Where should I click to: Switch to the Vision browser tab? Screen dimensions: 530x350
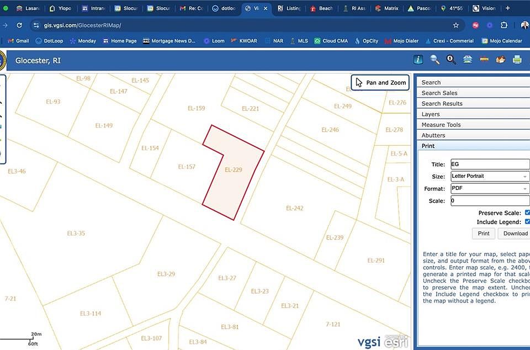click(x=485, y=8)
